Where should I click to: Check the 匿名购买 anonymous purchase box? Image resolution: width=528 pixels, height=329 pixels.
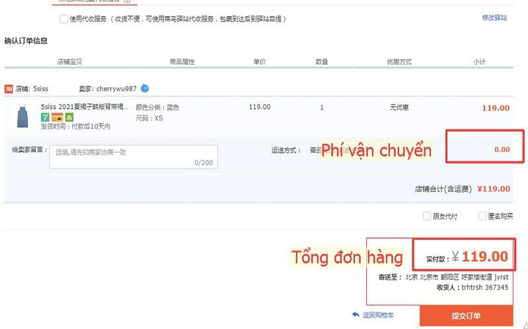pos(482,216)
